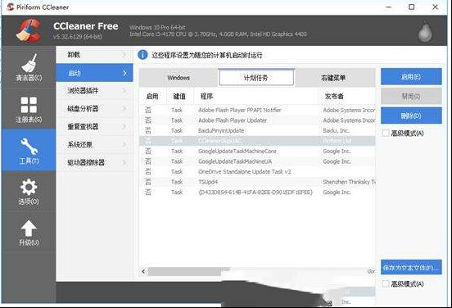Select TSUpd4 task row
The height and width of the screenshot is (308, 452).
(257, 182)
